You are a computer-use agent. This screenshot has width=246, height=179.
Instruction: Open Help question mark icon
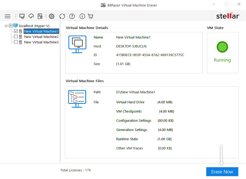click(x=72, y=16)
